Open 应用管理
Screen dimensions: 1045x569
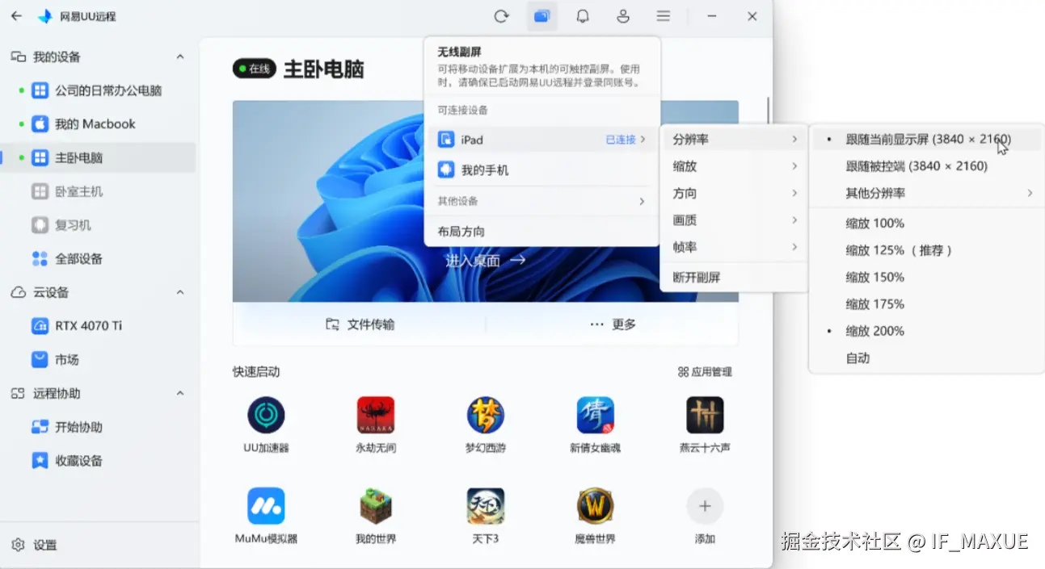point(705,372)
